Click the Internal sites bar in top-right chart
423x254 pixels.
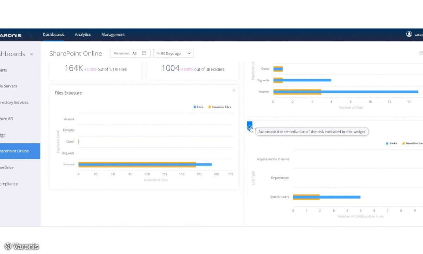point(345,92)
